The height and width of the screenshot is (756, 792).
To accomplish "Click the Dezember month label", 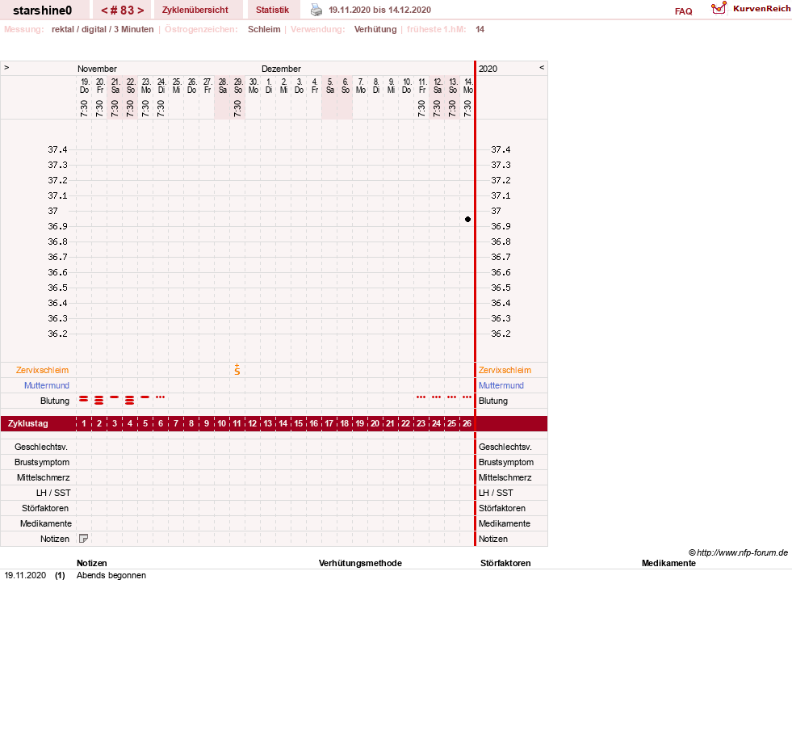I will (x=281, y=69).
